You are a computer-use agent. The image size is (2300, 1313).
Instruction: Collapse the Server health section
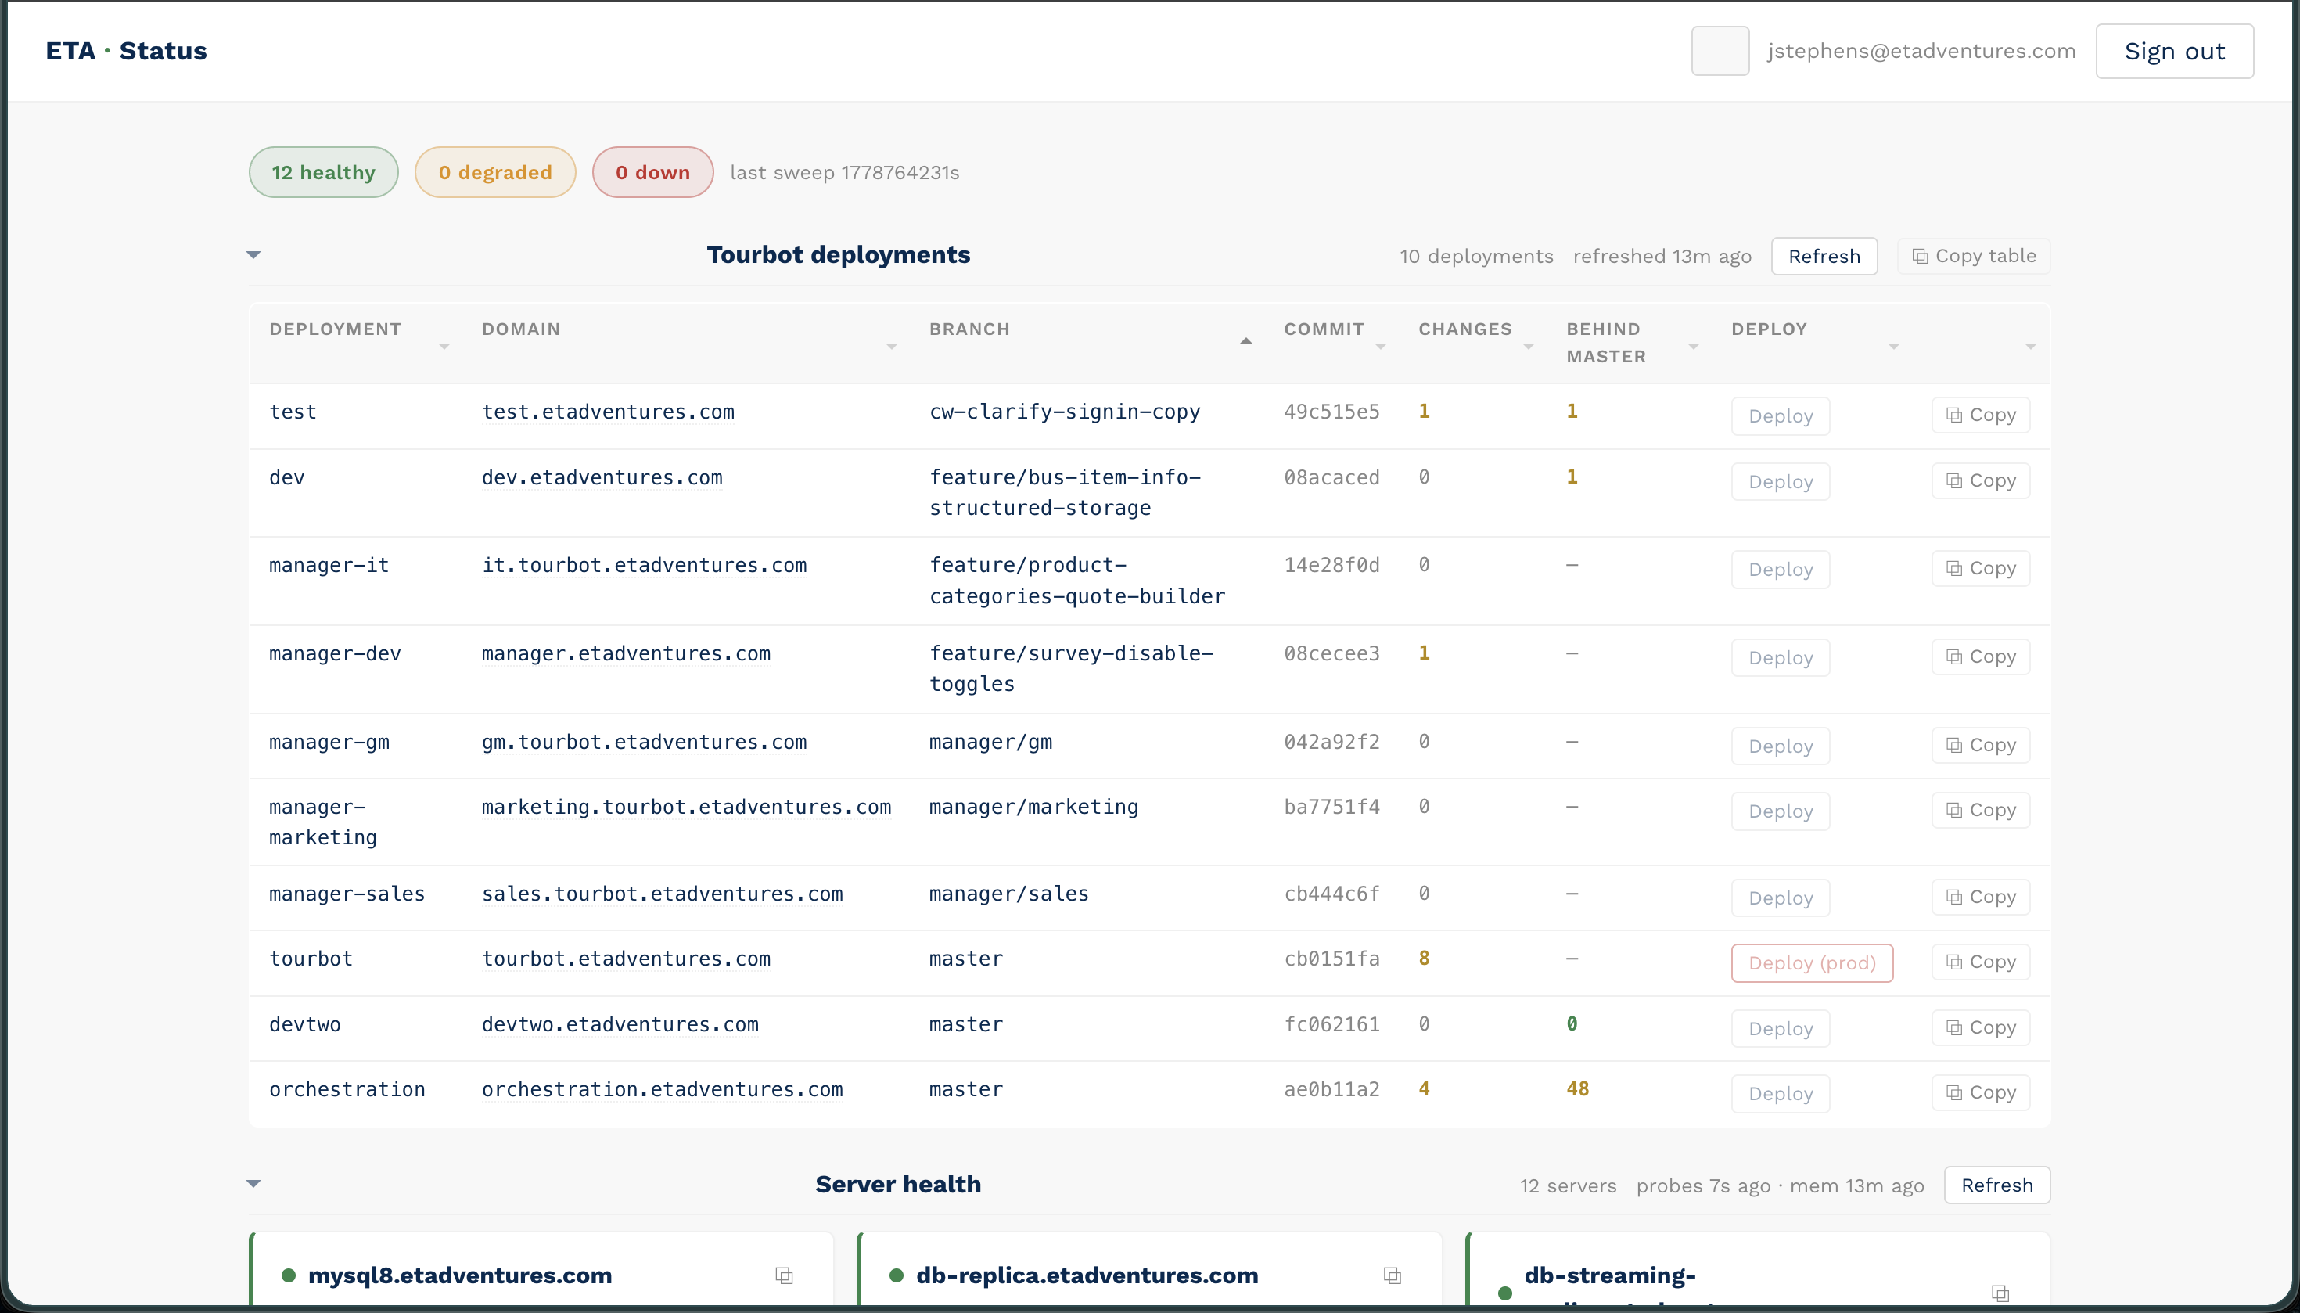[253, 1184]
